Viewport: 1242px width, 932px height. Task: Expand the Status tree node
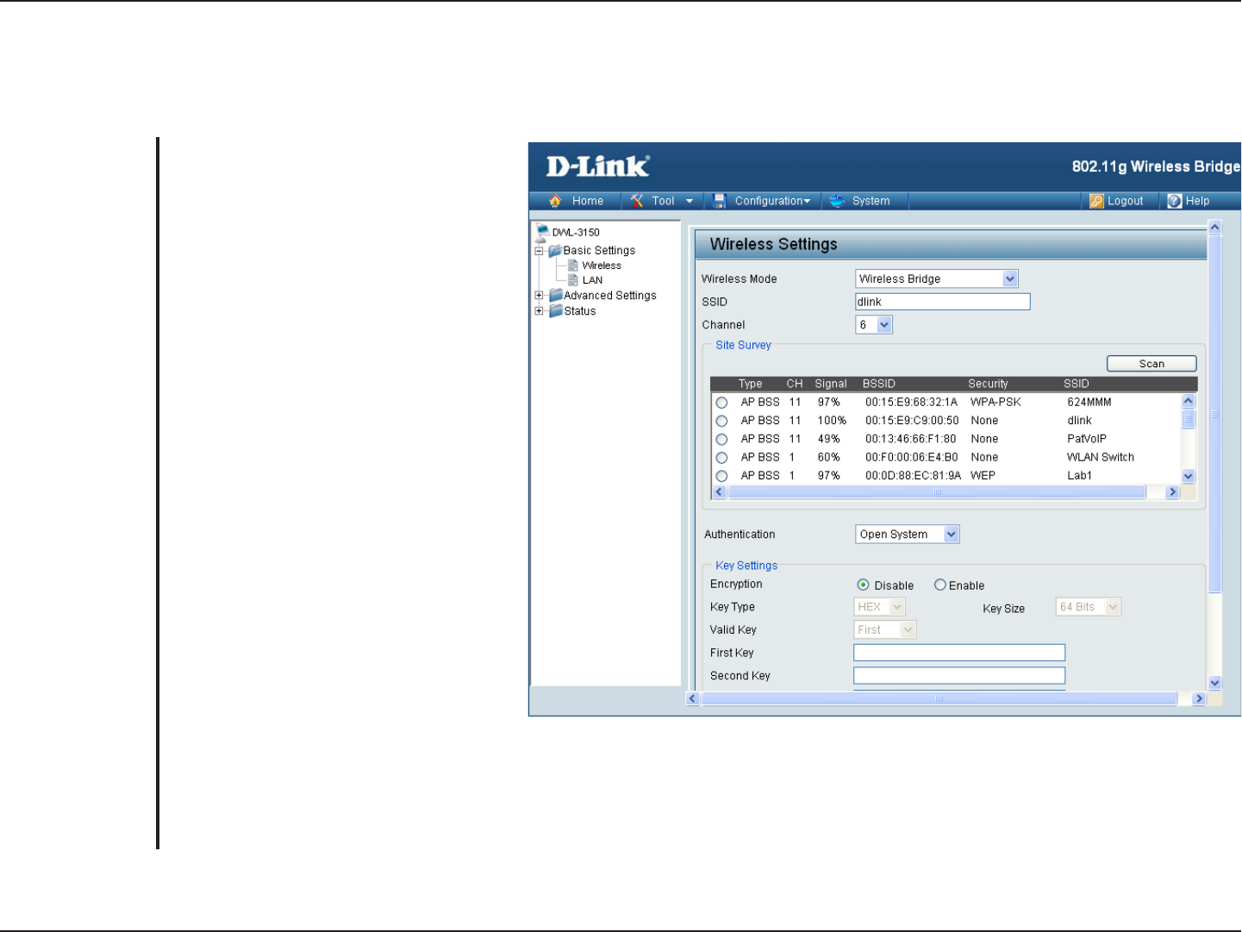click(x=540, y=311)
